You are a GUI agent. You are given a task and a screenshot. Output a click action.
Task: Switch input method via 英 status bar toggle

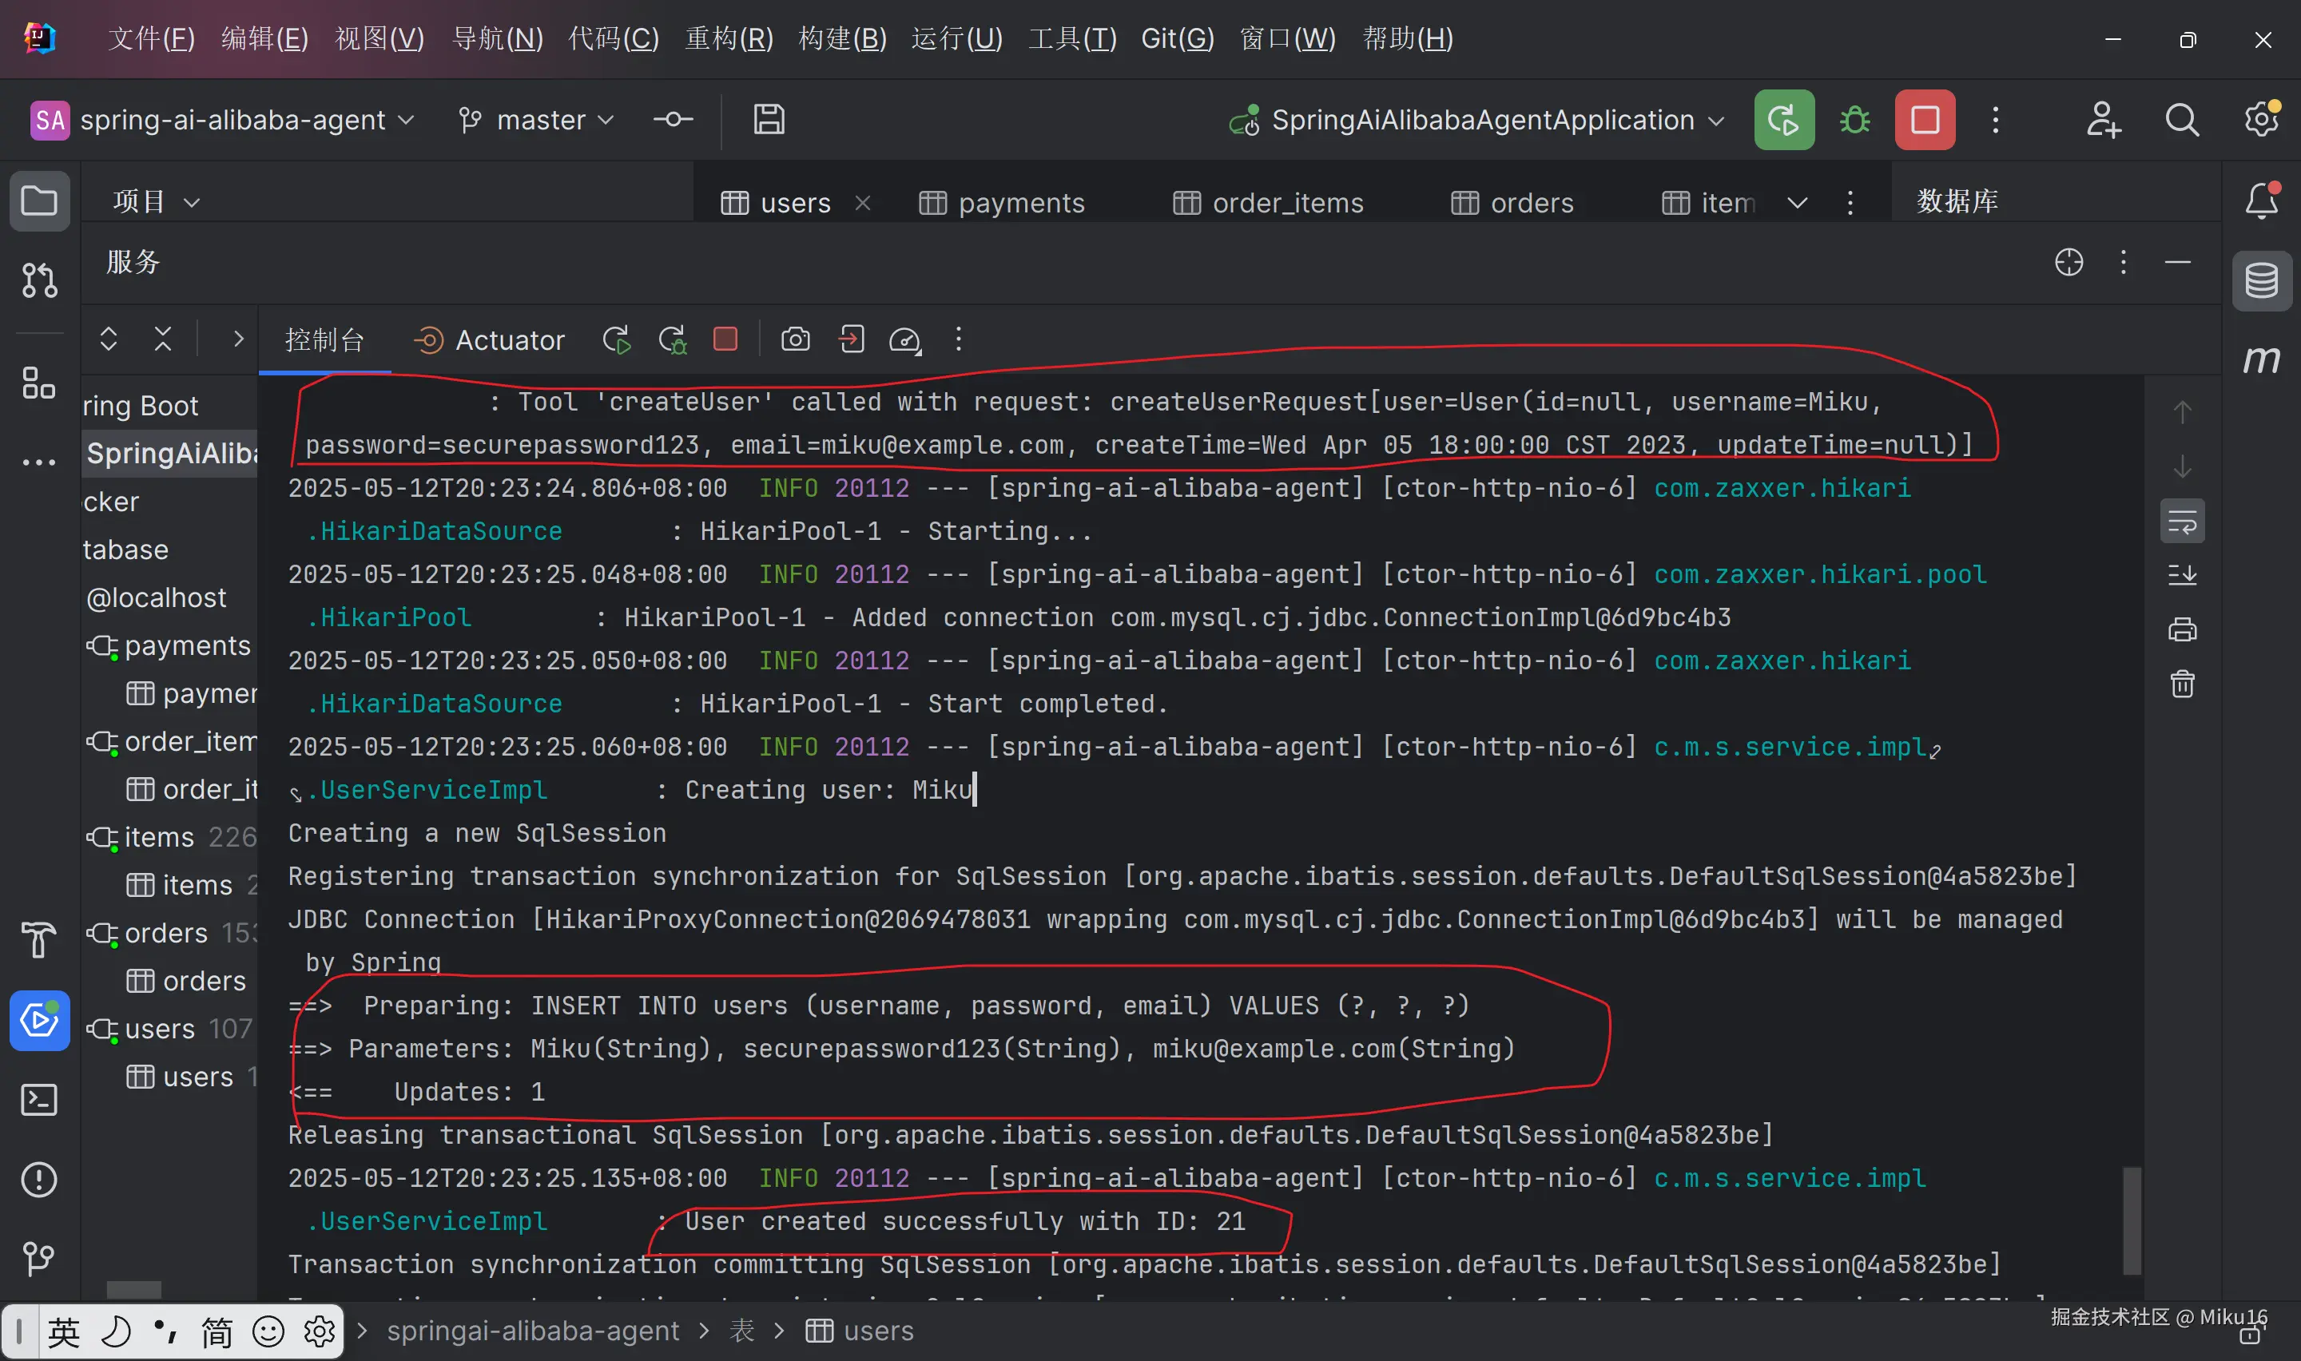(62, 1331)
